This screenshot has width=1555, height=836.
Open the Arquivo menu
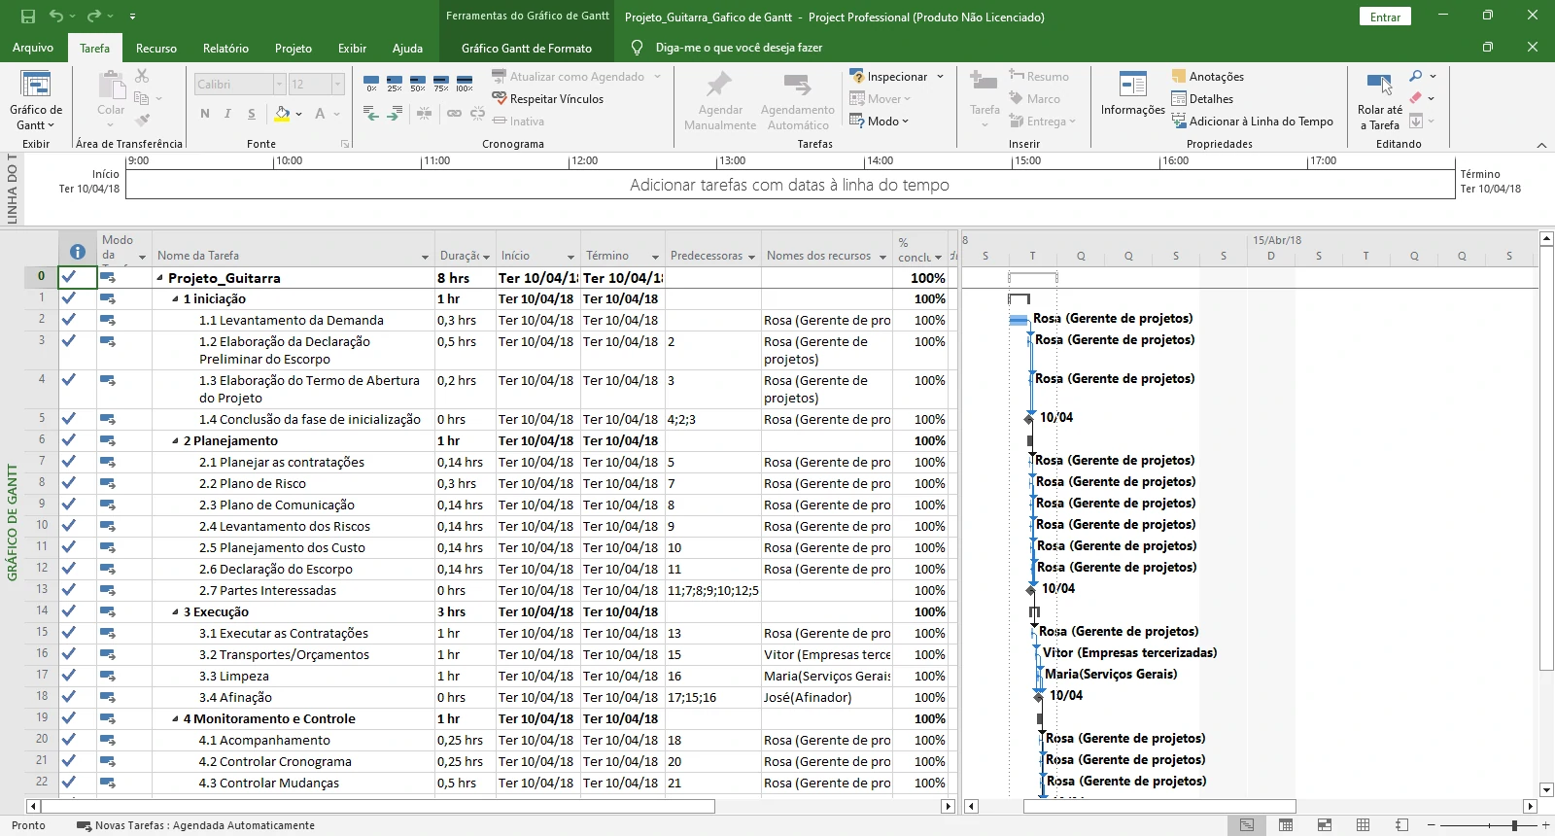(33, 48)
